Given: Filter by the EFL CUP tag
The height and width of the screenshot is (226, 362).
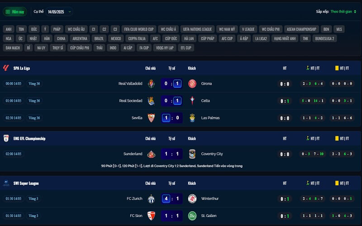Looking at the screenshot, I should point(186,48).
